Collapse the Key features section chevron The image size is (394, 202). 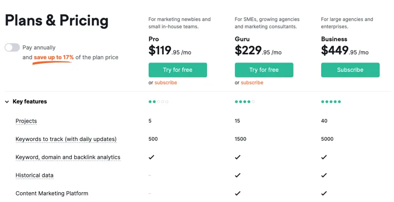click(x=7, y=102)
